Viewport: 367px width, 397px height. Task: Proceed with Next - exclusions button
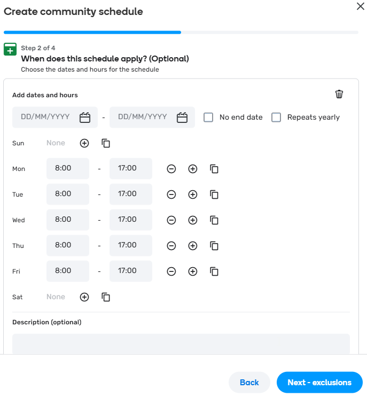click(x=319, y=383)
